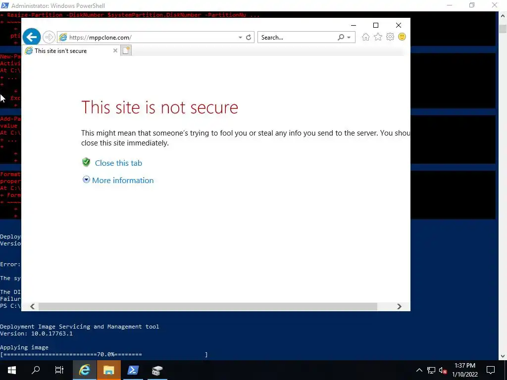Click the smiley feedback icon
This screenshot has height=380, width=507.
[x=402, y=37]
